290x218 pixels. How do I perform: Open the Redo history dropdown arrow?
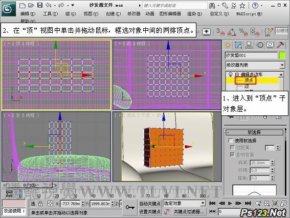pos(68,6)
